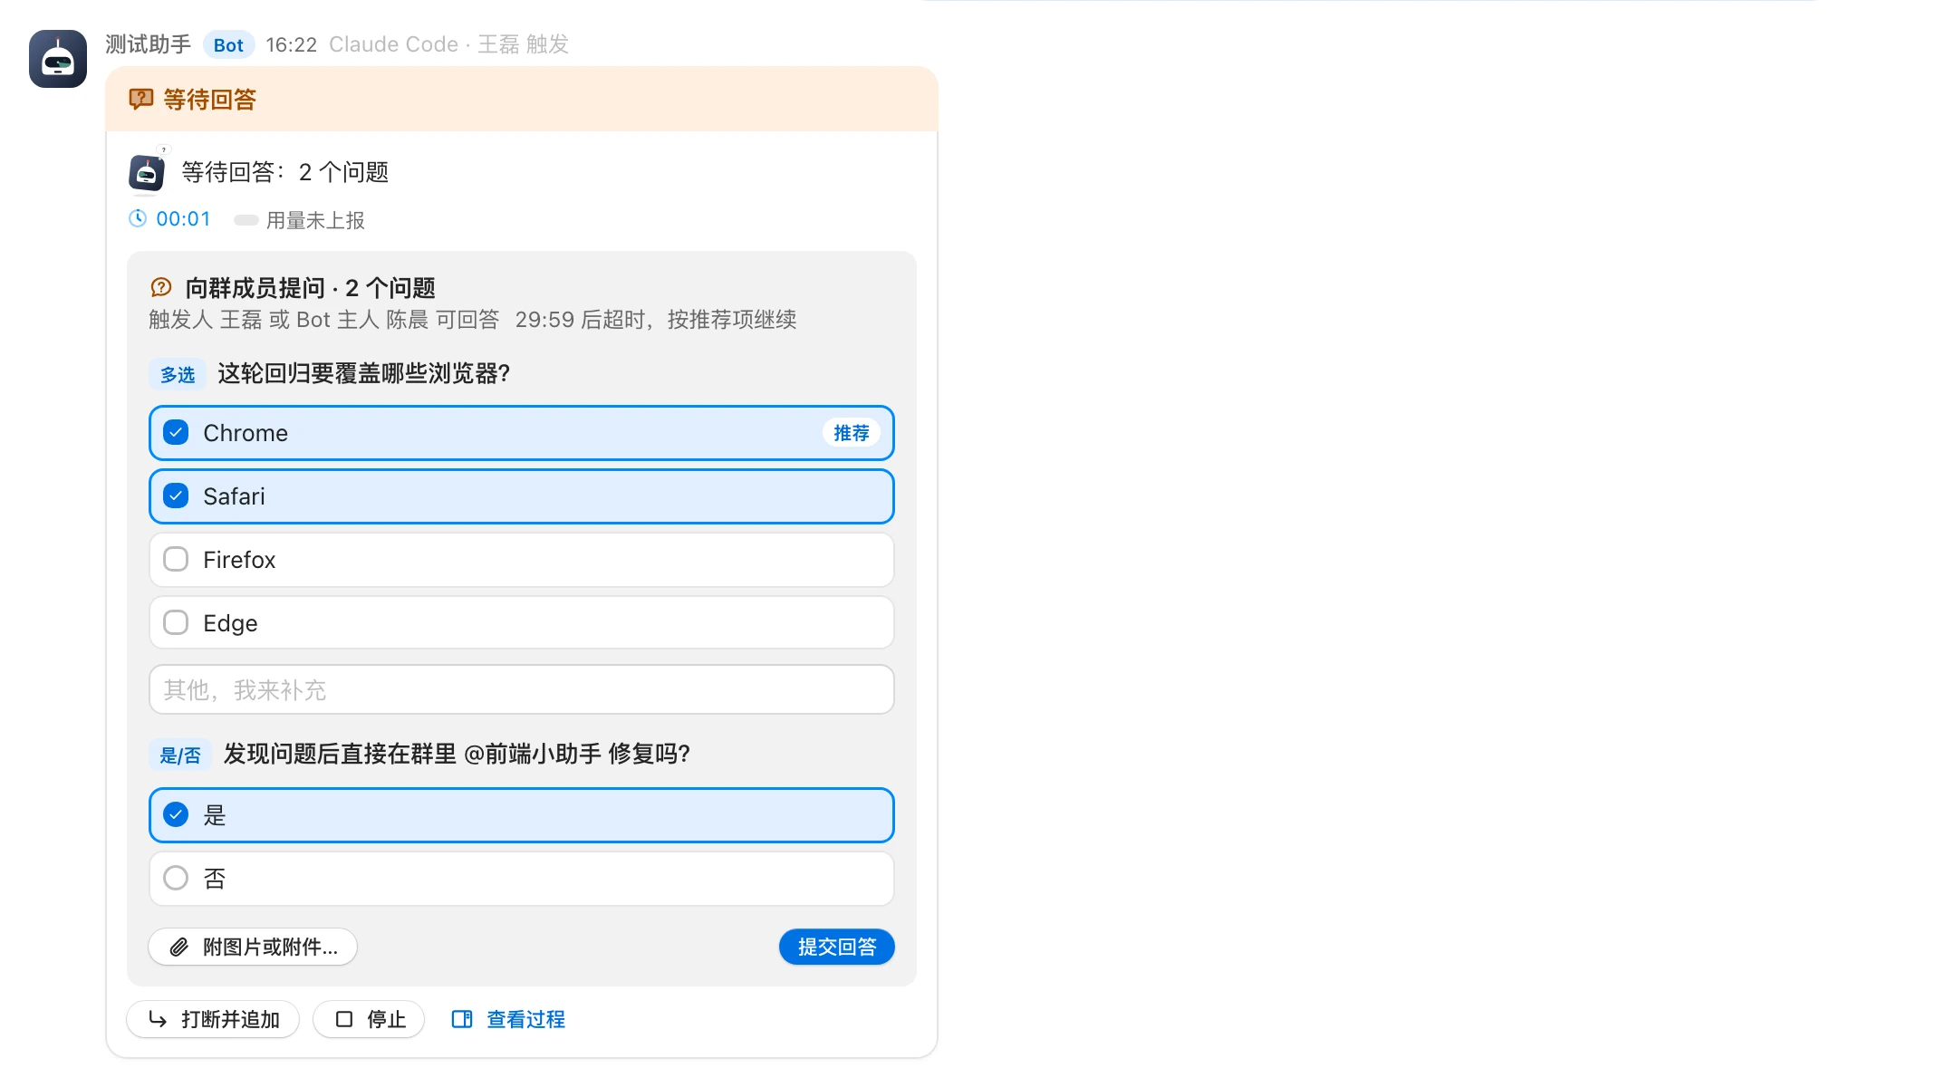This screenshot has height=1087, width=1946.
Task: Click the clock icon next to 00:01
Action: click(138, 218)
